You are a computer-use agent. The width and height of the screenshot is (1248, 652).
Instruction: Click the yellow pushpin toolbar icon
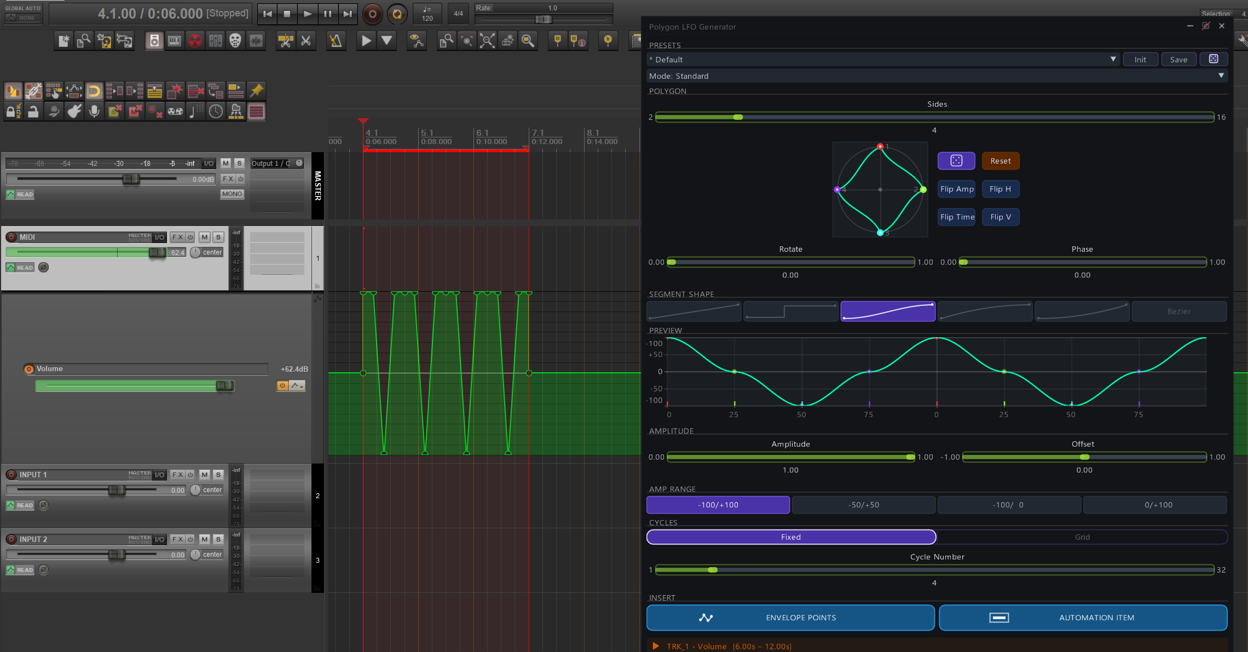click(x=256, y=90)
